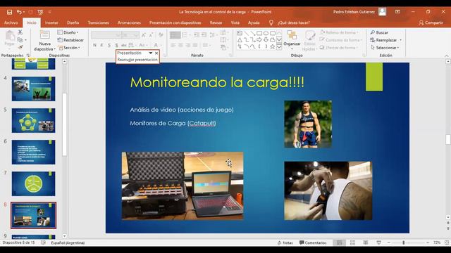Viewport: 451px width, 253px height.
Task: Open the Seleccionar dropdown
Action: click(385, 48)
